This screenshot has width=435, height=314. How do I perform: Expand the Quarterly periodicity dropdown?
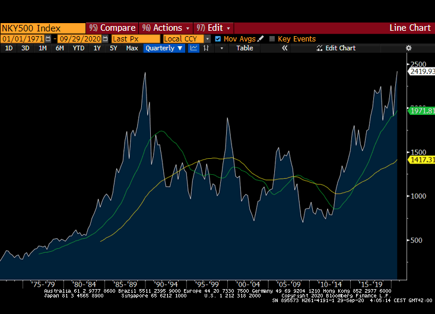tap(164, 48)
